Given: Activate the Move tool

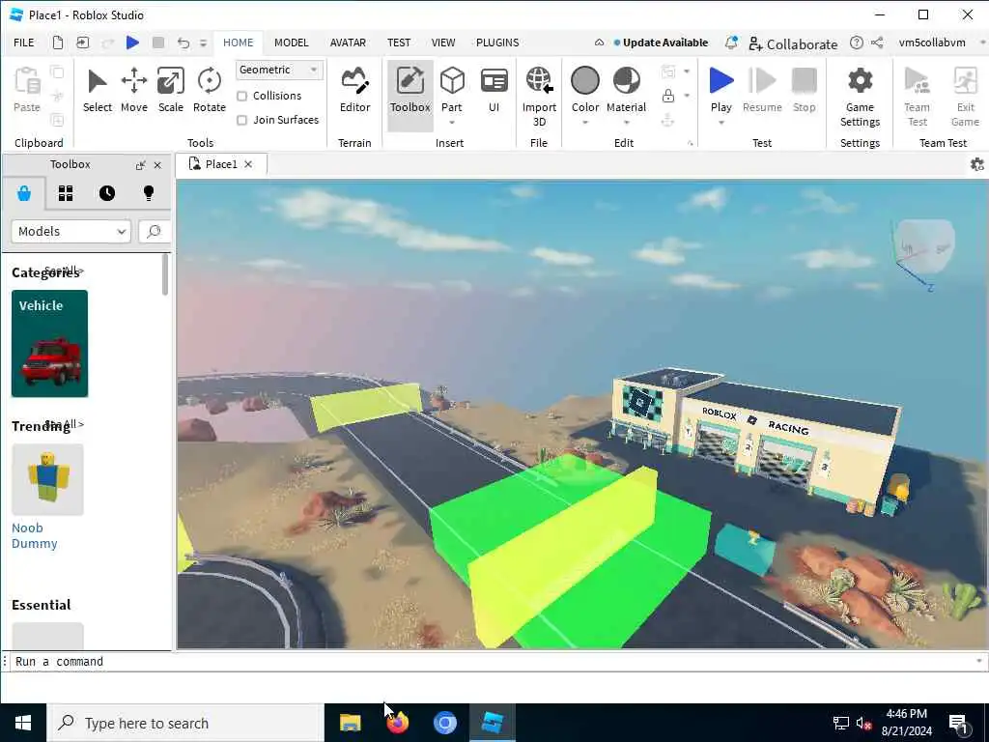Looking at the screenshot, I should (x=133, y=91).
